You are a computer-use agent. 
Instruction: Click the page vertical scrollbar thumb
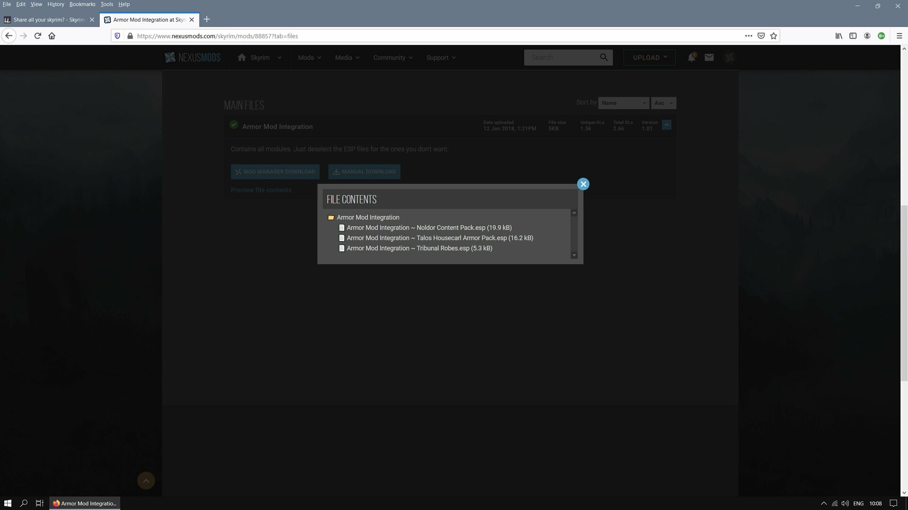904,293
